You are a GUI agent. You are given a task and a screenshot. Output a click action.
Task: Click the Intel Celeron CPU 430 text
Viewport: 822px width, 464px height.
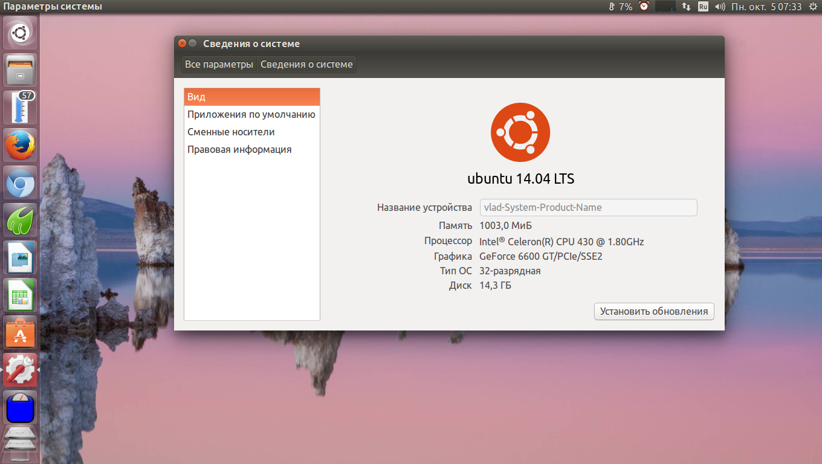click(x=561, y=241)
